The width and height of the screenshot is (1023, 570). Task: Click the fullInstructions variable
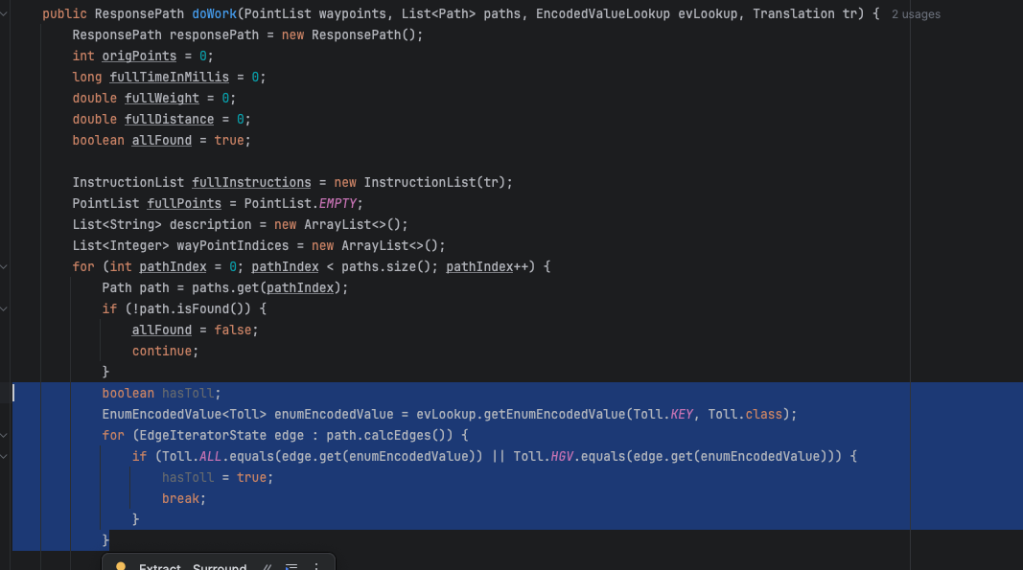click(x=251, y=183)
